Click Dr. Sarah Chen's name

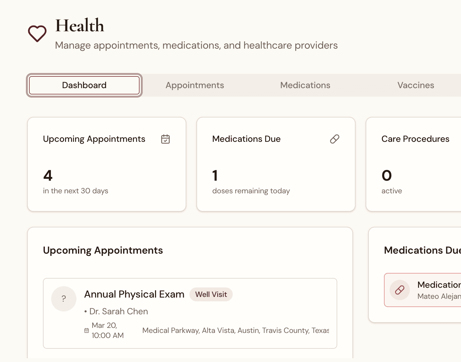pyautogui.click(x=118, y=311)
